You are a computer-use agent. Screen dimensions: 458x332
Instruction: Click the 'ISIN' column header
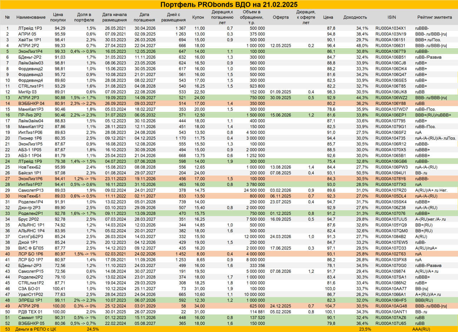coord(391,18)
